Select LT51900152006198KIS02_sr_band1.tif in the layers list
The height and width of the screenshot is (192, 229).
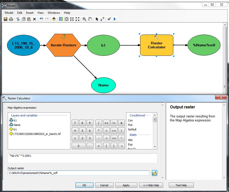(x=35, y=134)
